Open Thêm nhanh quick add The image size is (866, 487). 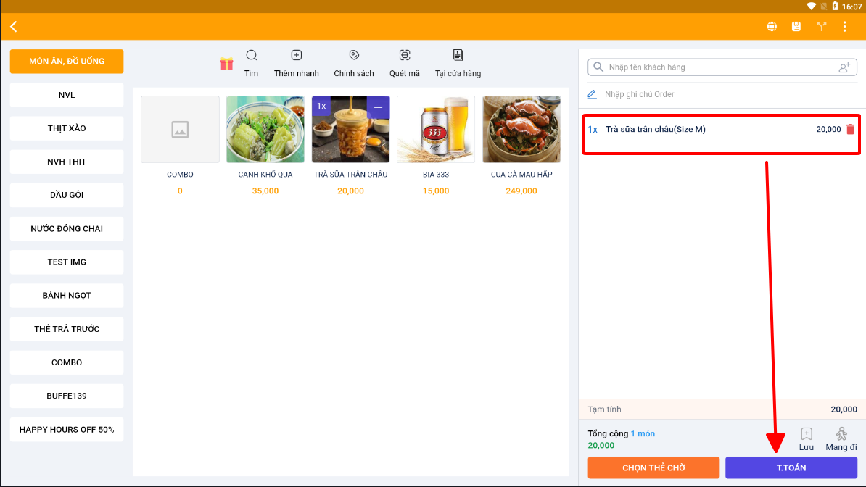click(x=296, y=63)
